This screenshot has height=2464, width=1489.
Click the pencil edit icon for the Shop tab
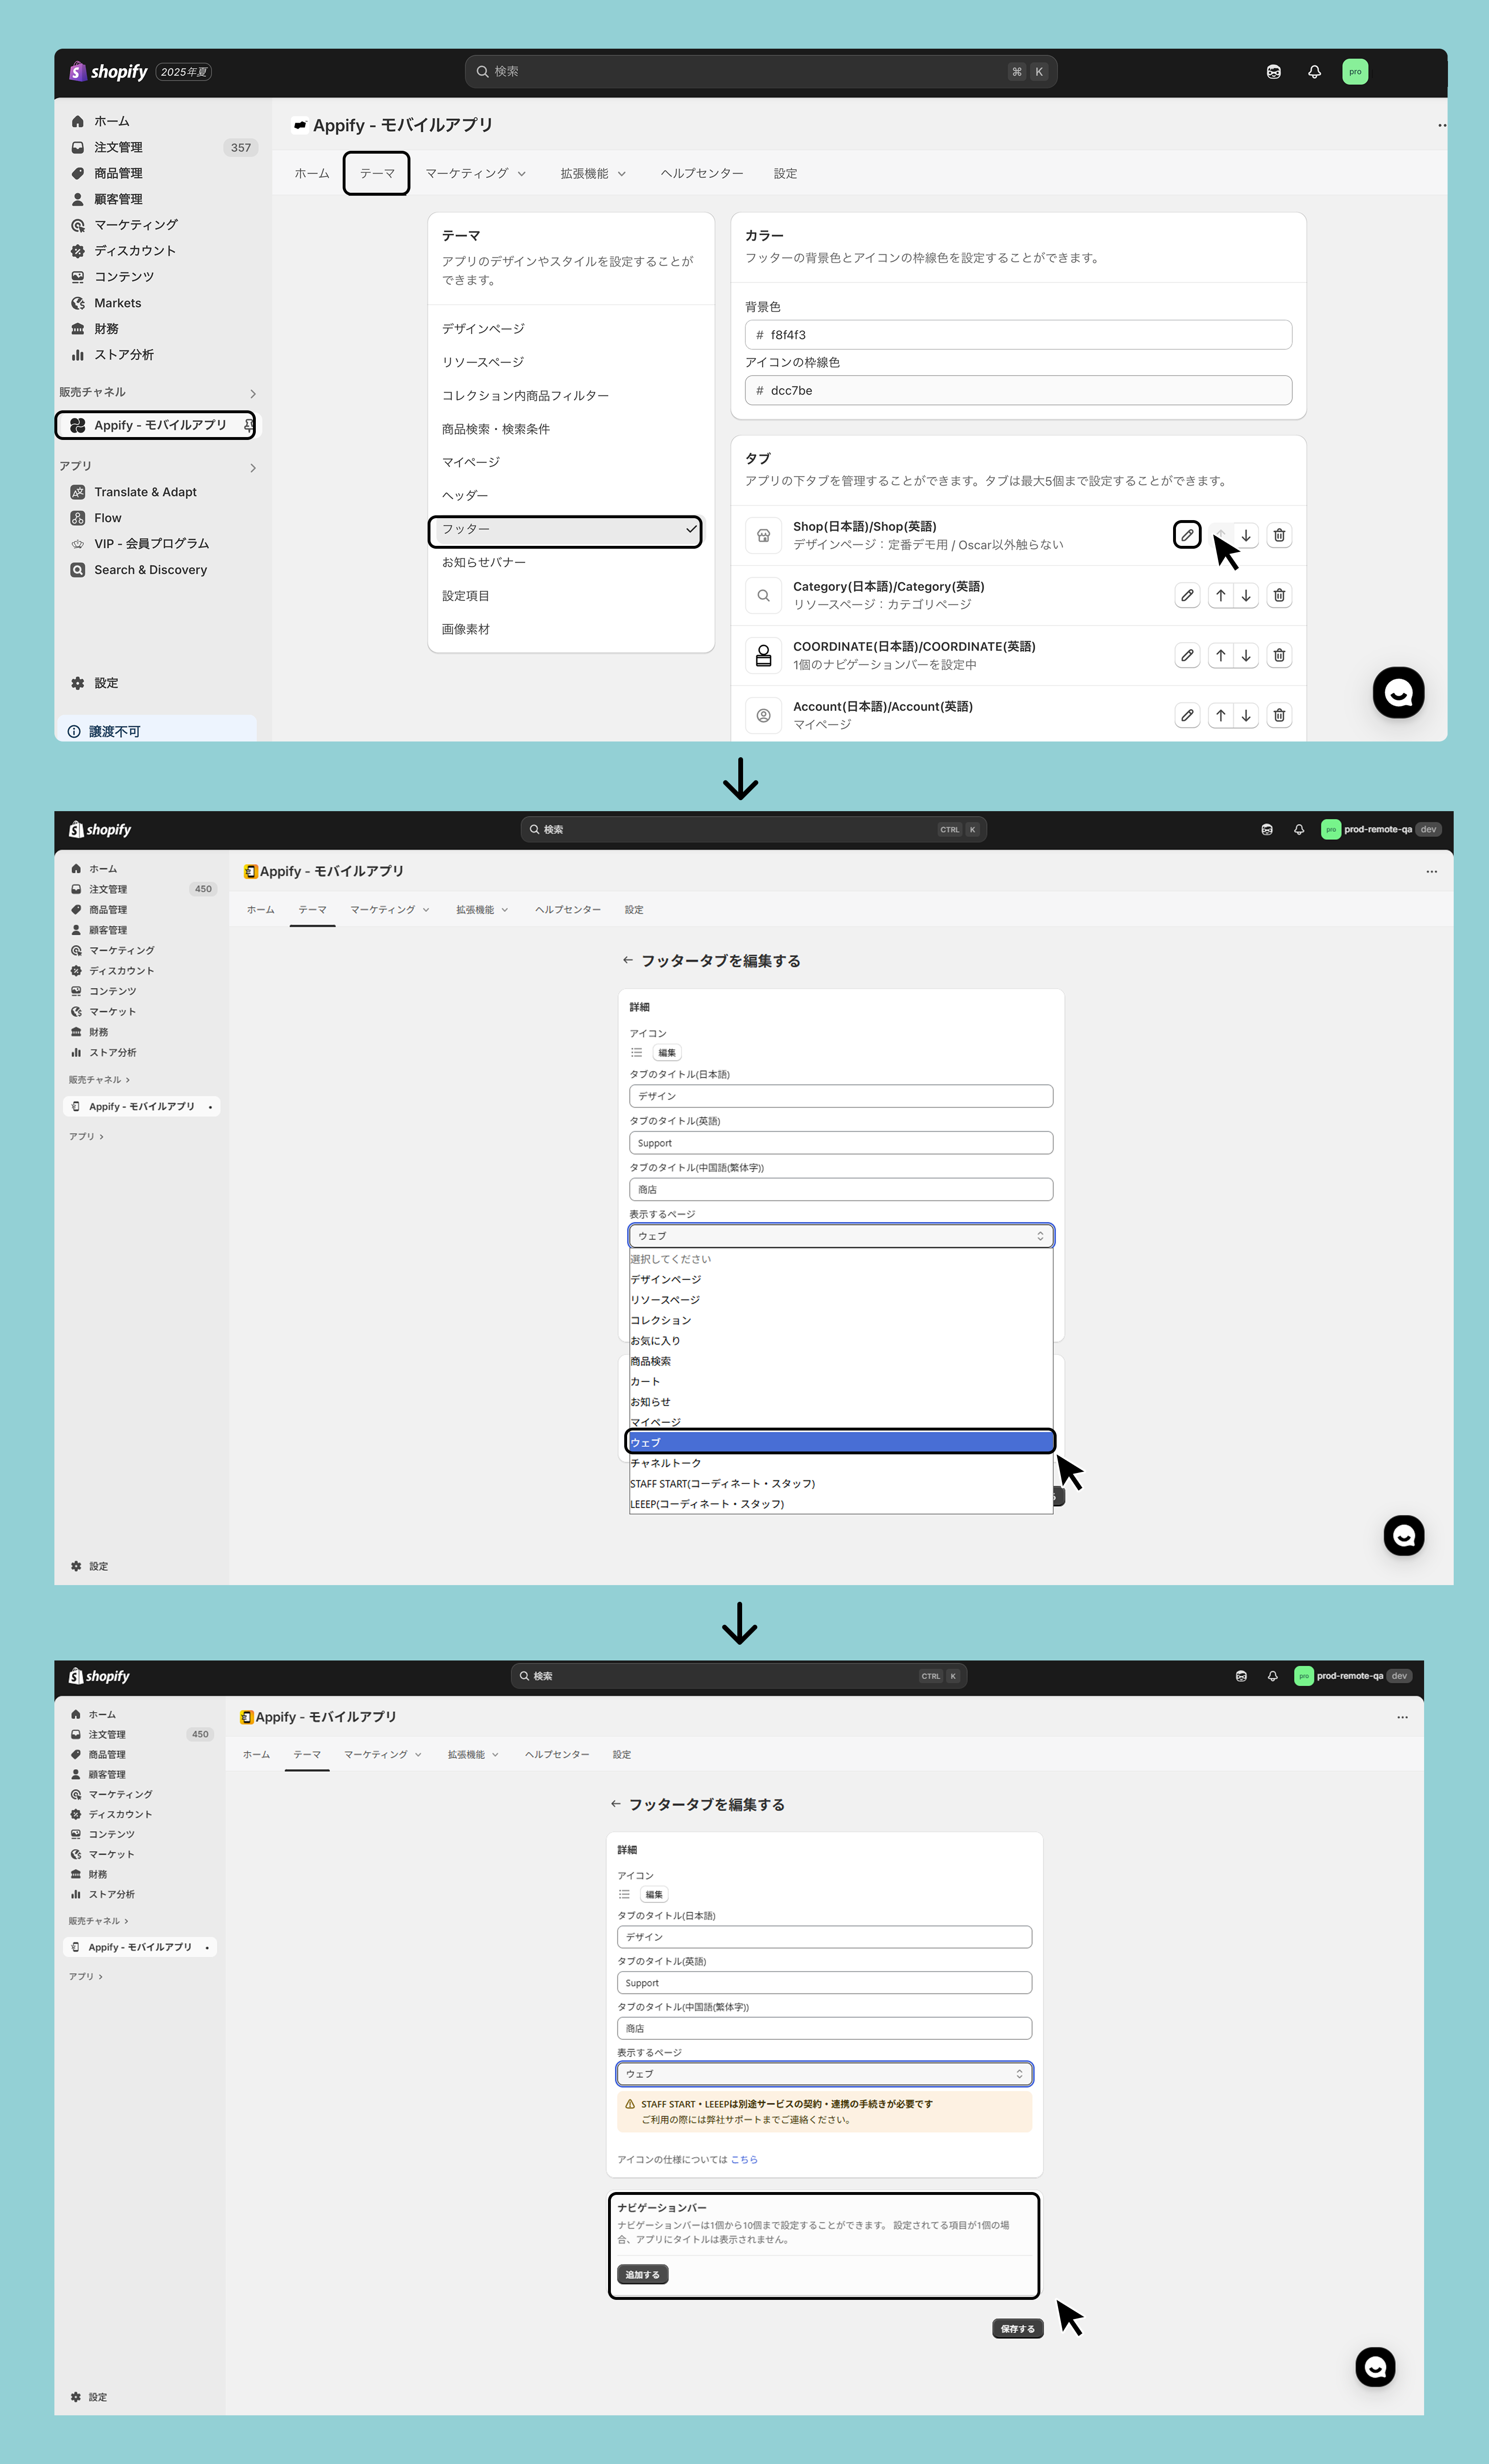1186,535
